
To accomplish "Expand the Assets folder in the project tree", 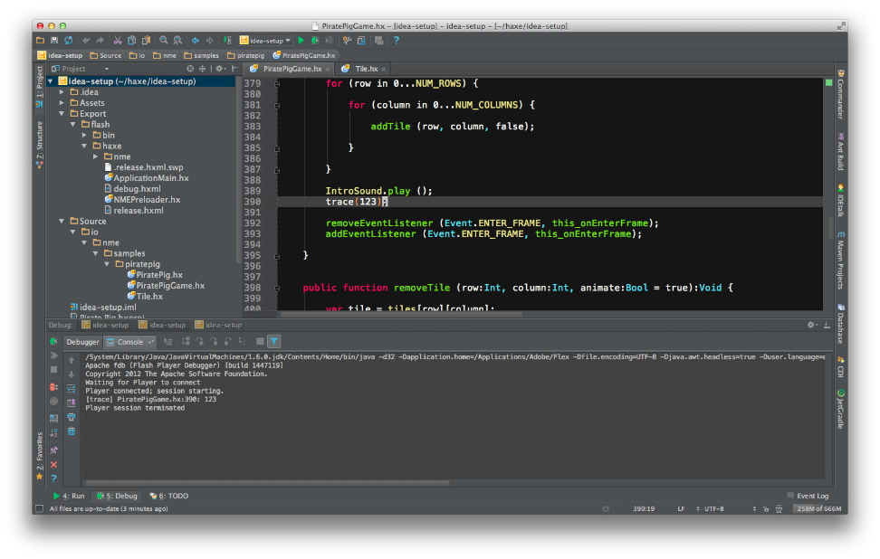I will (x=62, y=102).
